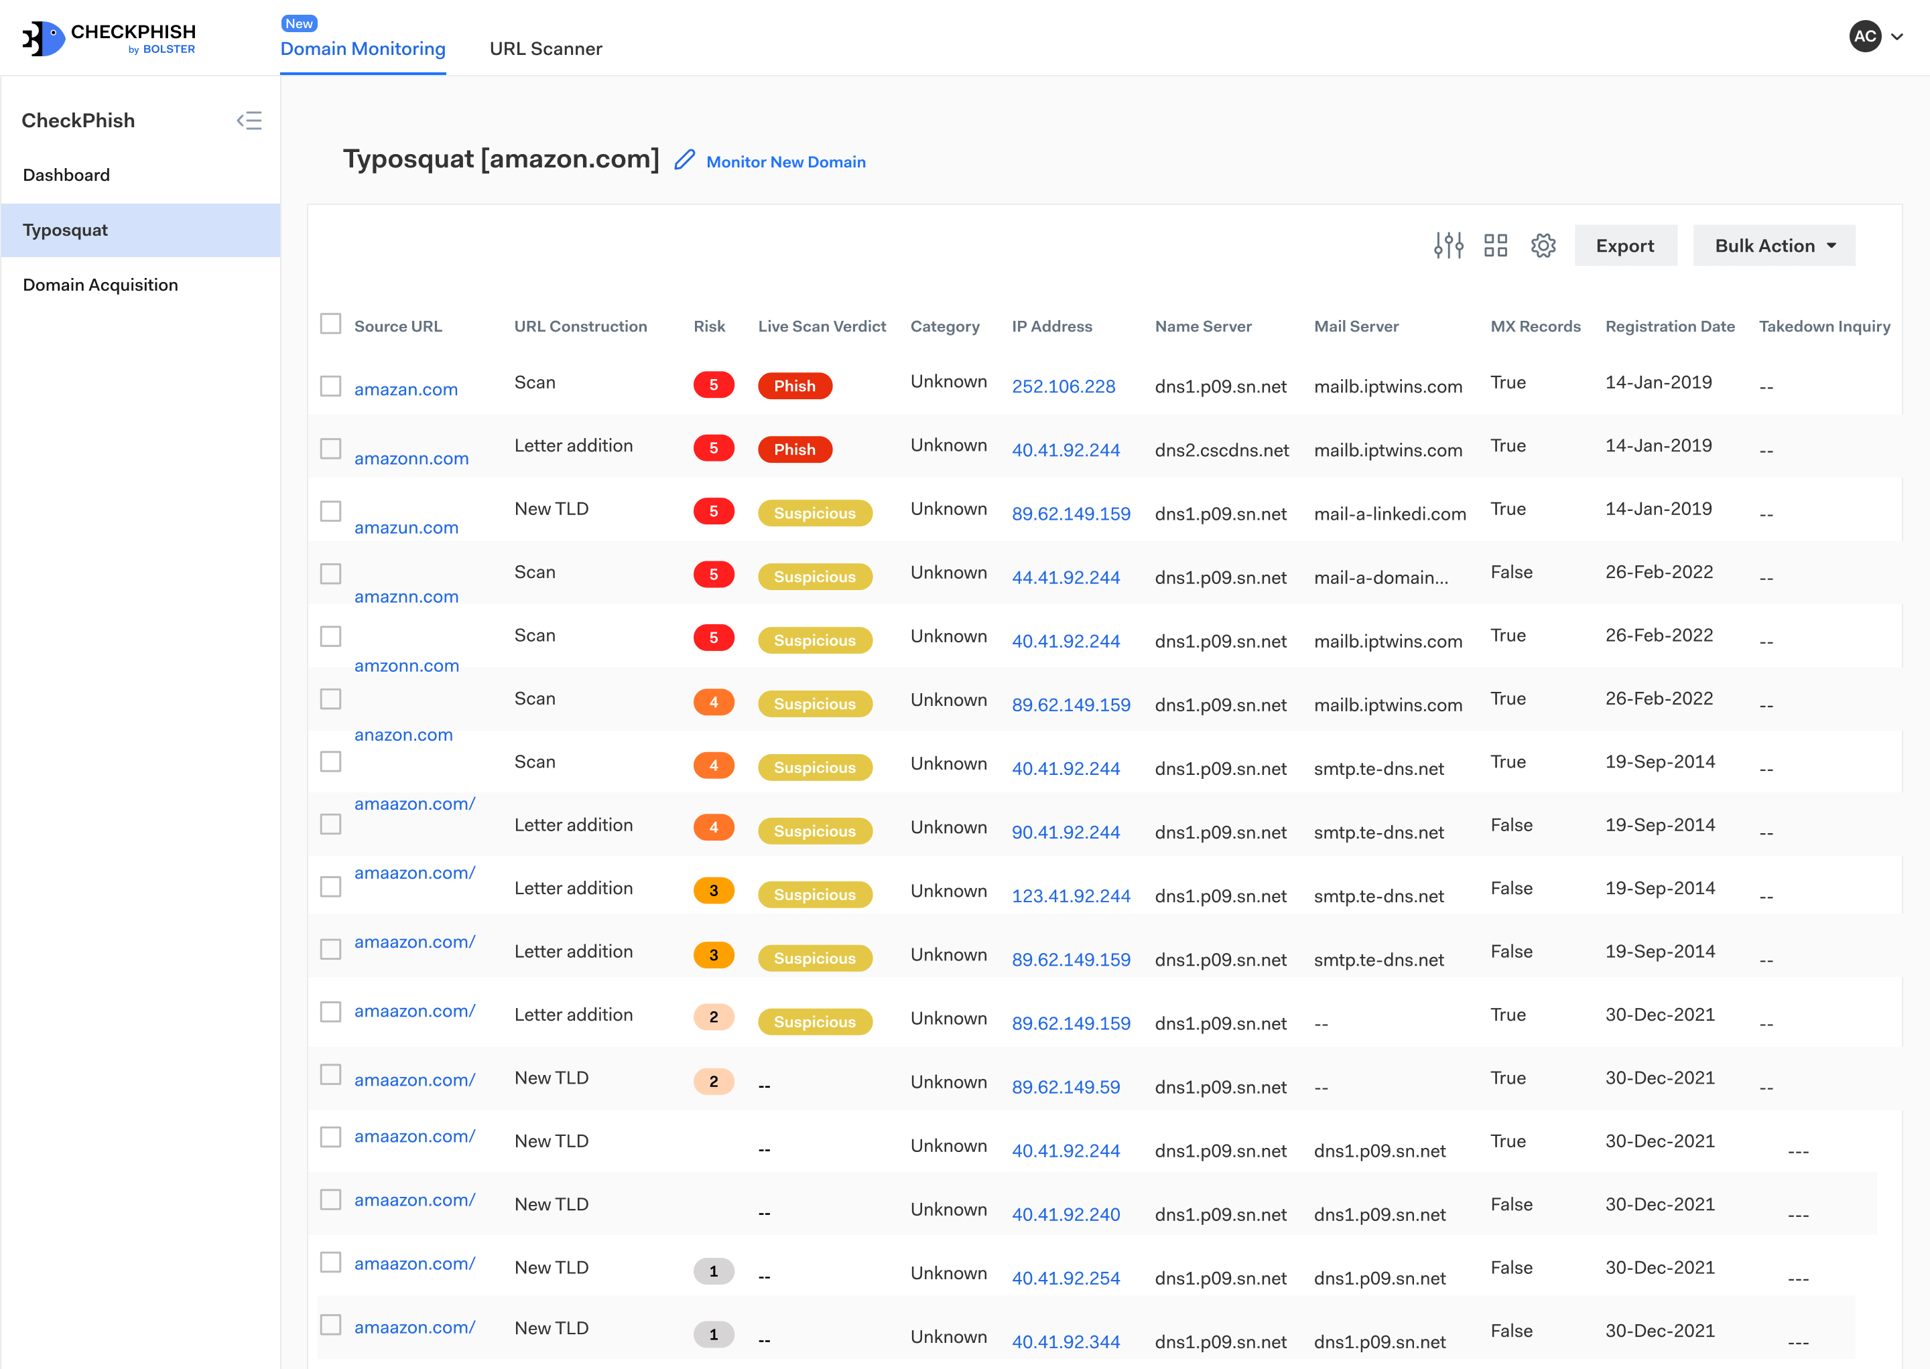This screenshot has height=1369, width=1930.
Task: Check the box for IP 90.41.92.244 row
Action: pyautogui.click(x=330, y=824)
